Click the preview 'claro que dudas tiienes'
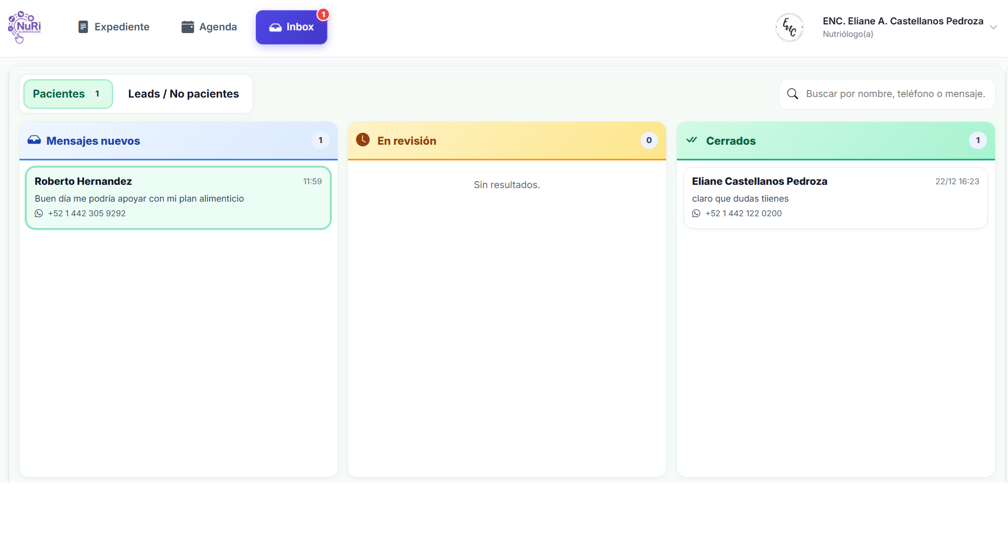 [740, 198]
